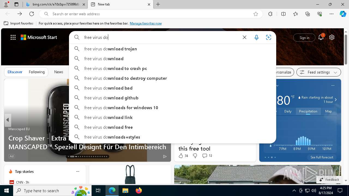The width and height of the screenshot is (349, 196).
Task: Toggle Split screen icon
Action: [x=283, y=14]
